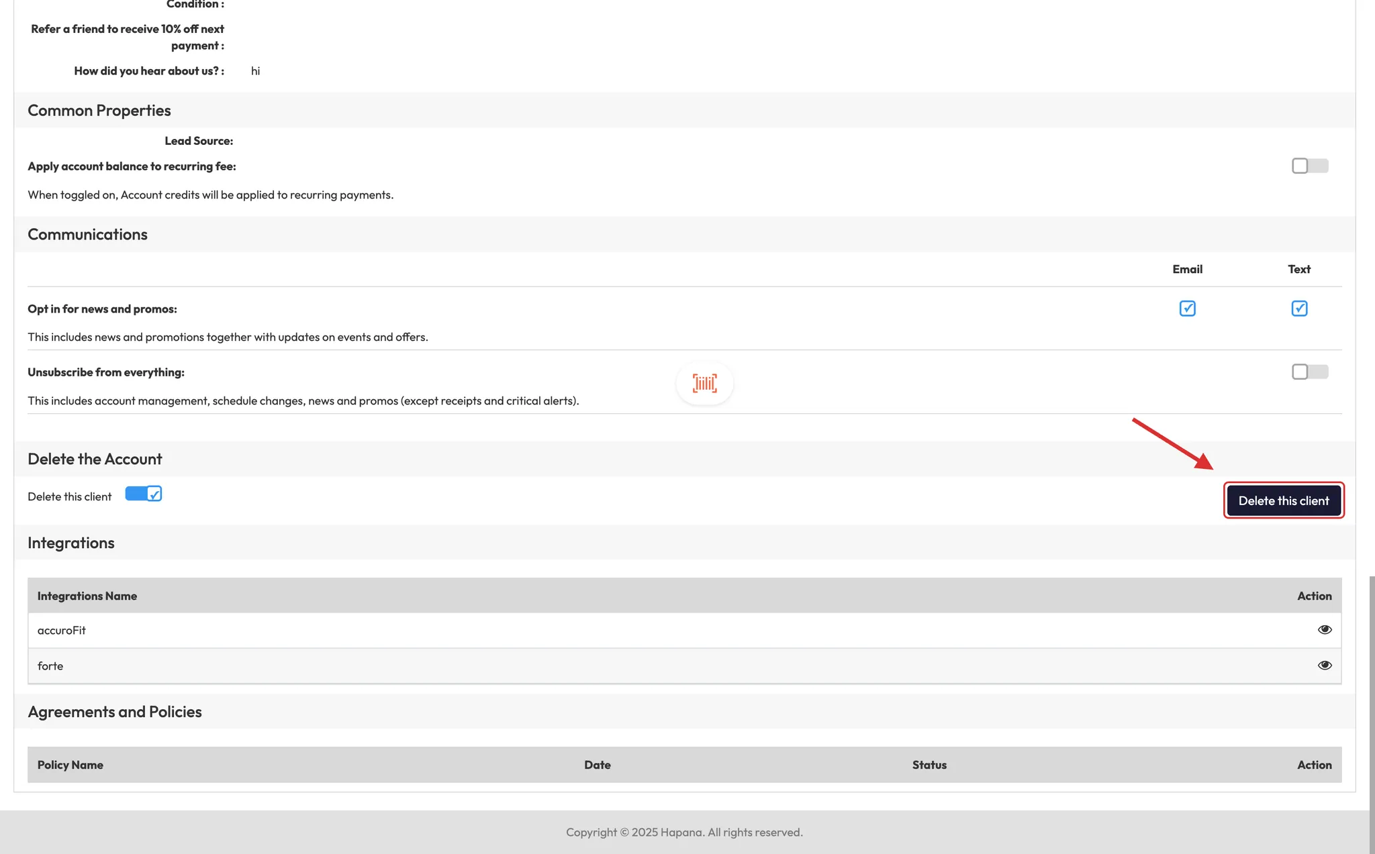Viewport: 1375px width, 854px height.
Task: View the accuroFit integration eye icon
Action: 1324,629
